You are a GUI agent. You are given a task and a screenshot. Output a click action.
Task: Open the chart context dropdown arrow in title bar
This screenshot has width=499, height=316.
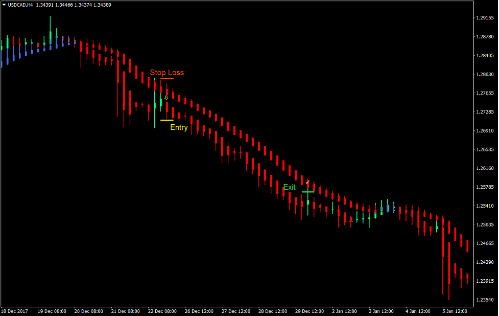point(4,4)
